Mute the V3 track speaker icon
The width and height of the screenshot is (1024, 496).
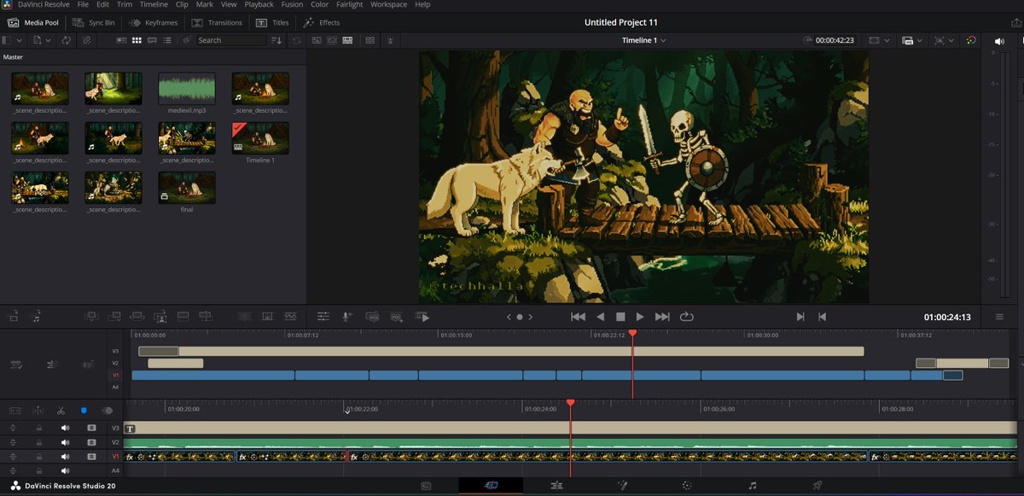65,428
